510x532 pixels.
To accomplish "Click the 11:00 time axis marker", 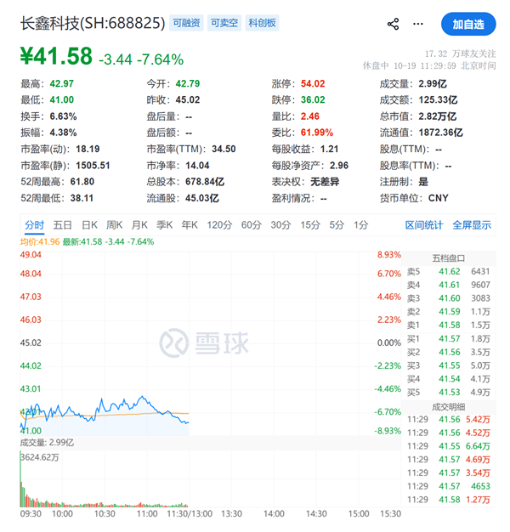I will pyautogui.click(x=147, y=514).
